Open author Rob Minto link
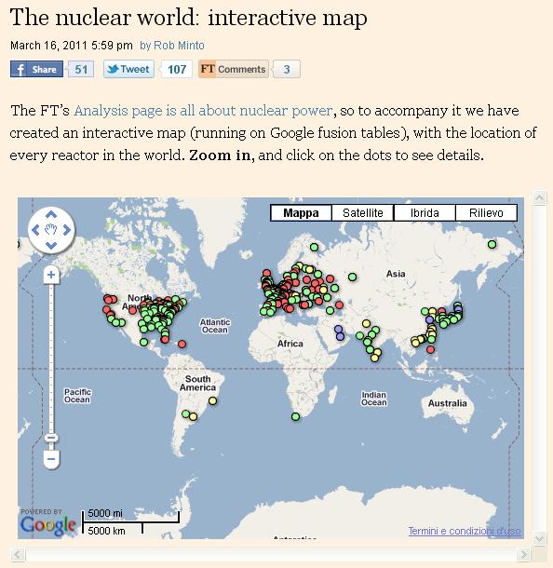This screenshot has width=553, height=568. (179, 46)
